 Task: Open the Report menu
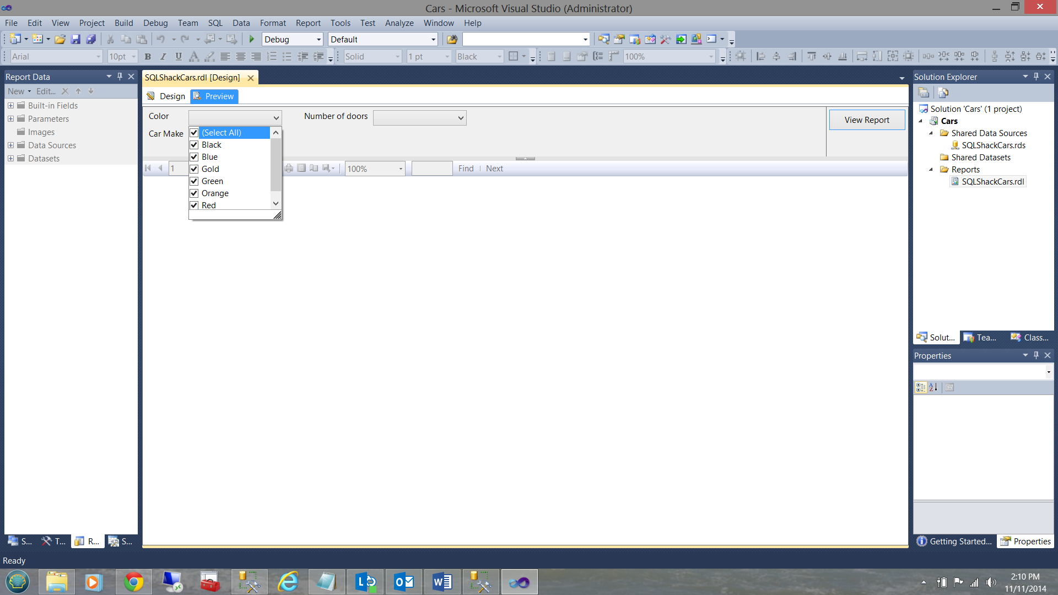click(x=307, y=23)
